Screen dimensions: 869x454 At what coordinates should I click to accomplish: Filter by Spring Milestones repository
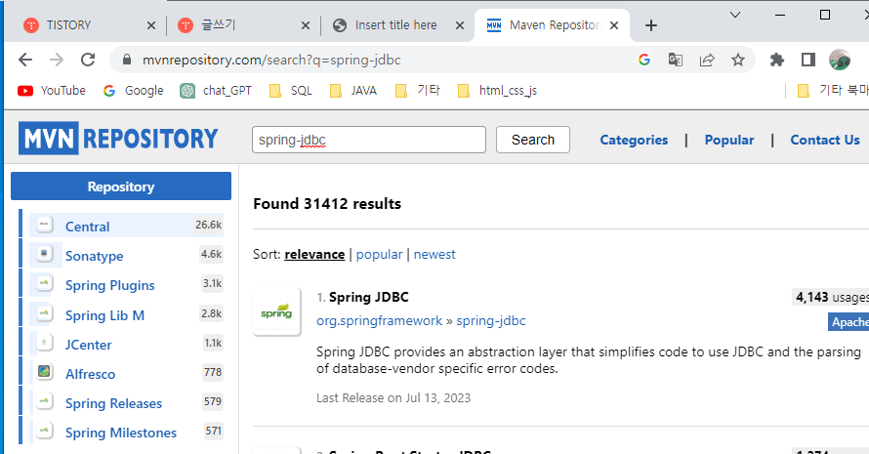pyautogui.click(x=121, y=433)
